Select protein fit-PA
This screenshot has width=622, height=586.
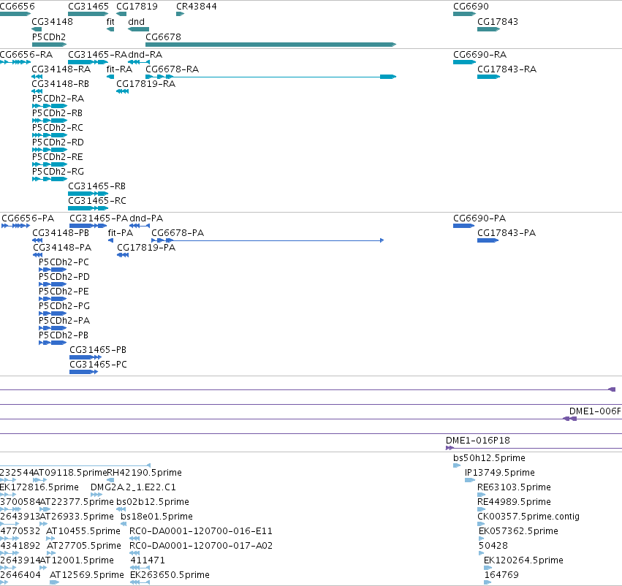tap(120, 233)
